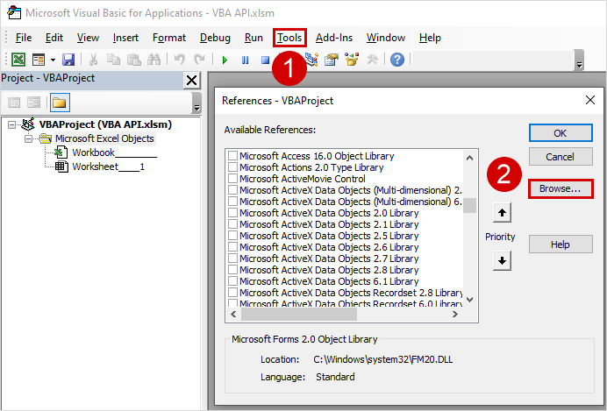Click the Browse... button

(x=561, y=188)
